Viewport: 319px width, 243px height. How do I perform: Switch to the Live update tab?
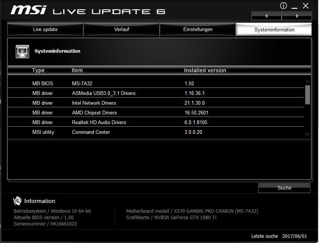45,29
